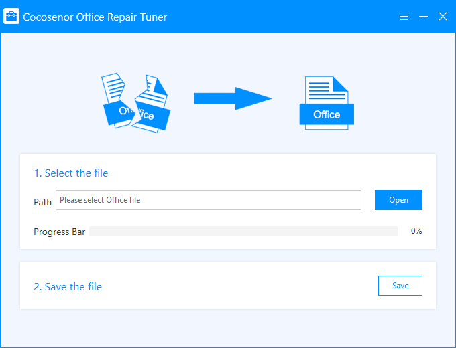Image resolution: width=456 pixels, height=348 pixels.
Task: Click the 'Progress Bar' label
Action: point(59,232)
